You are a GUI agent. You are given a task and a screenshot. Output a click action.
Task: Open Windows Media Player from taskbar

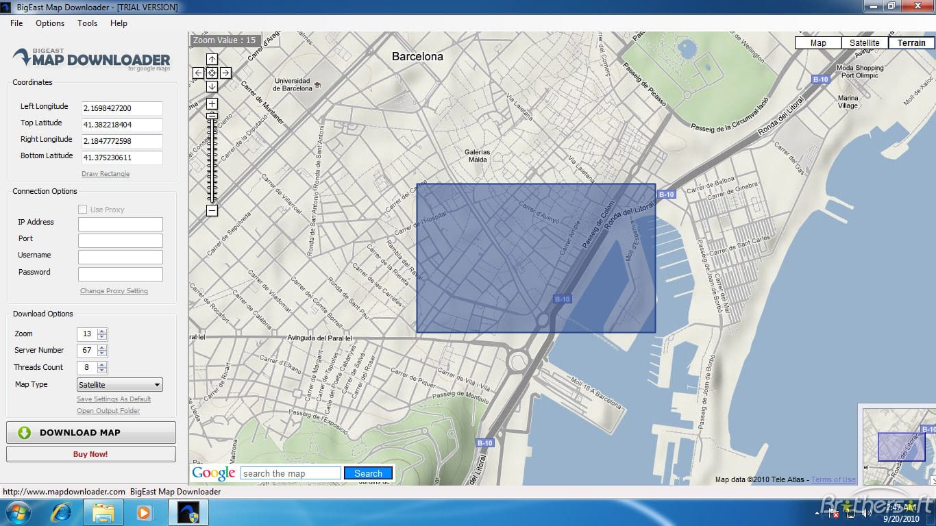point(144,512)
